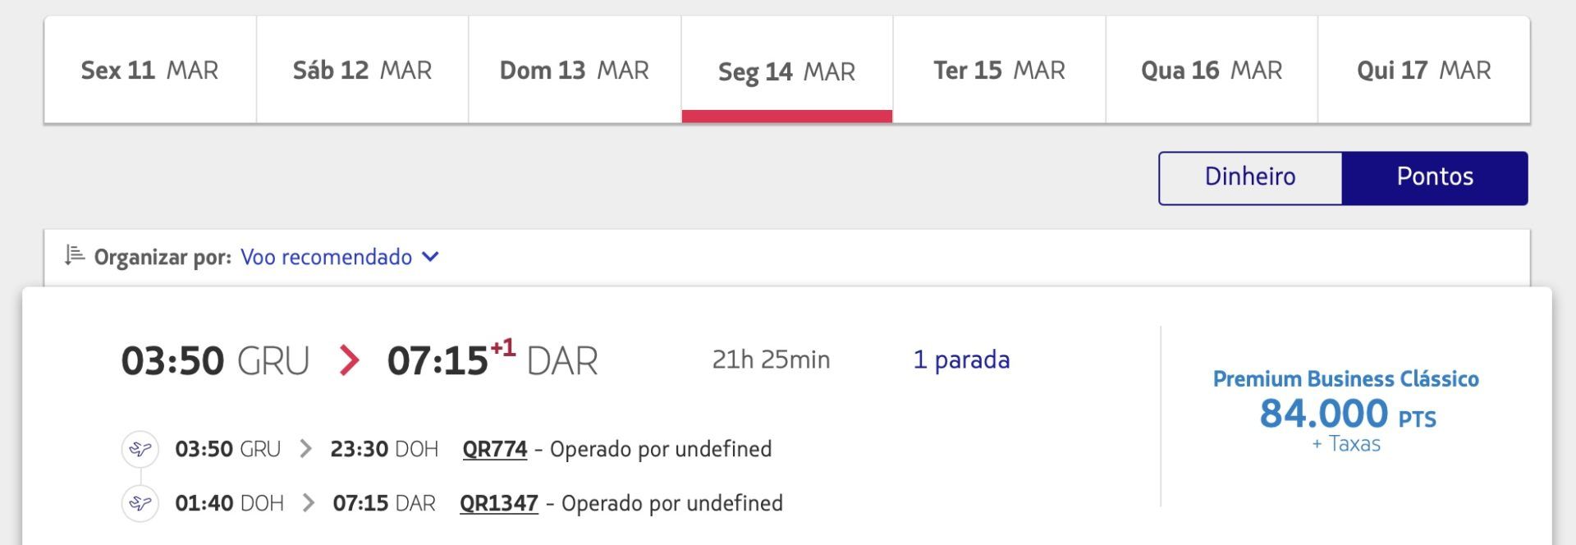Viewport: 1576px width, 545px height.
Task: Select the Qua 16 MAR date tab
Action: coord(1212,70)
